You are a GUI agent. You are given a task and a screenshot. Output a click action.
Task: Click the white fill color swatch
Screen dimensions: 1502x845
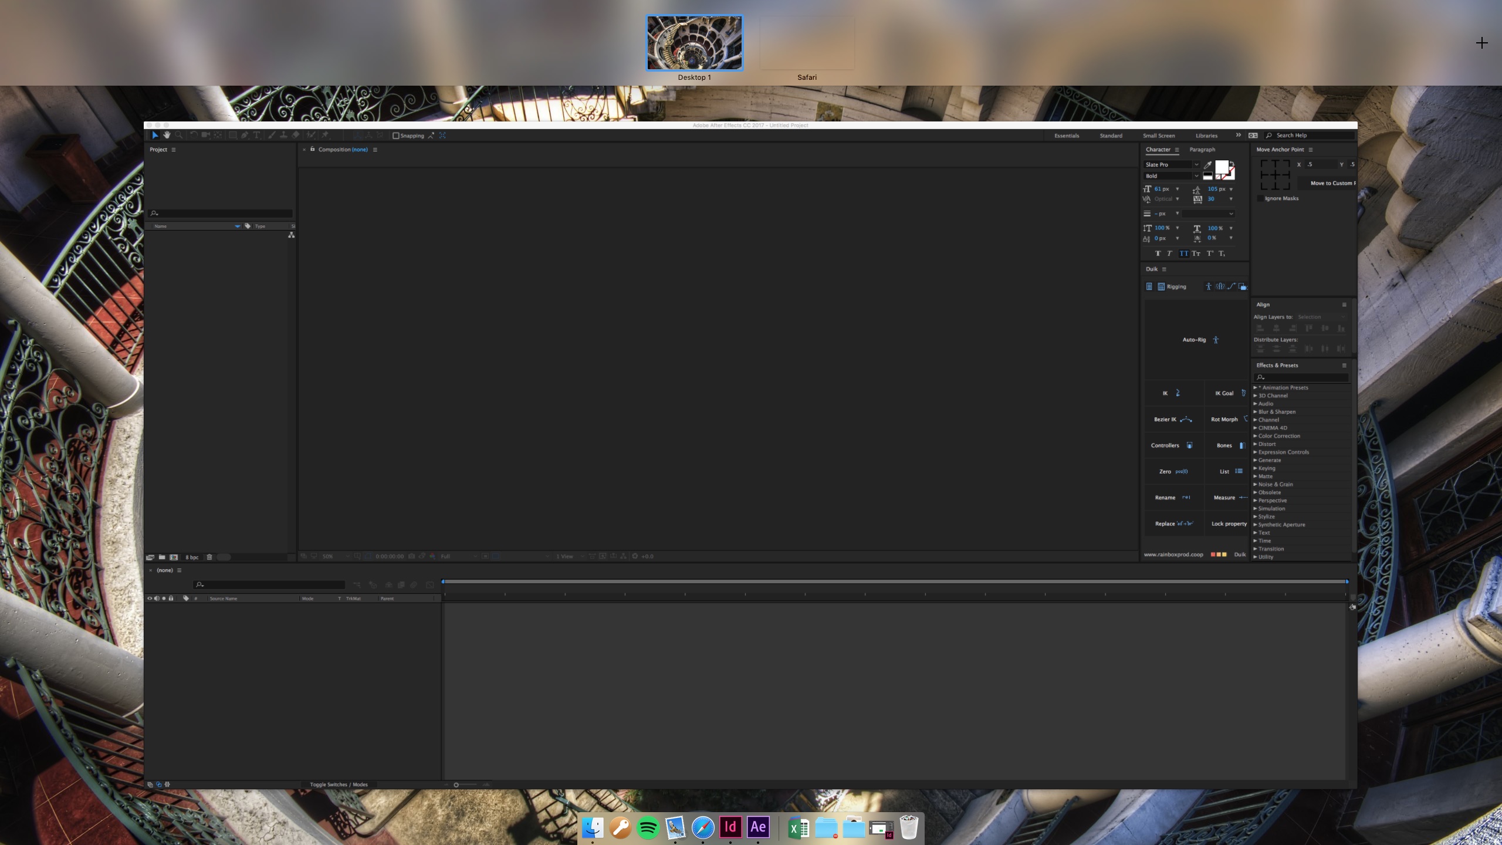pyautogui.click(x=1222, y=167)
